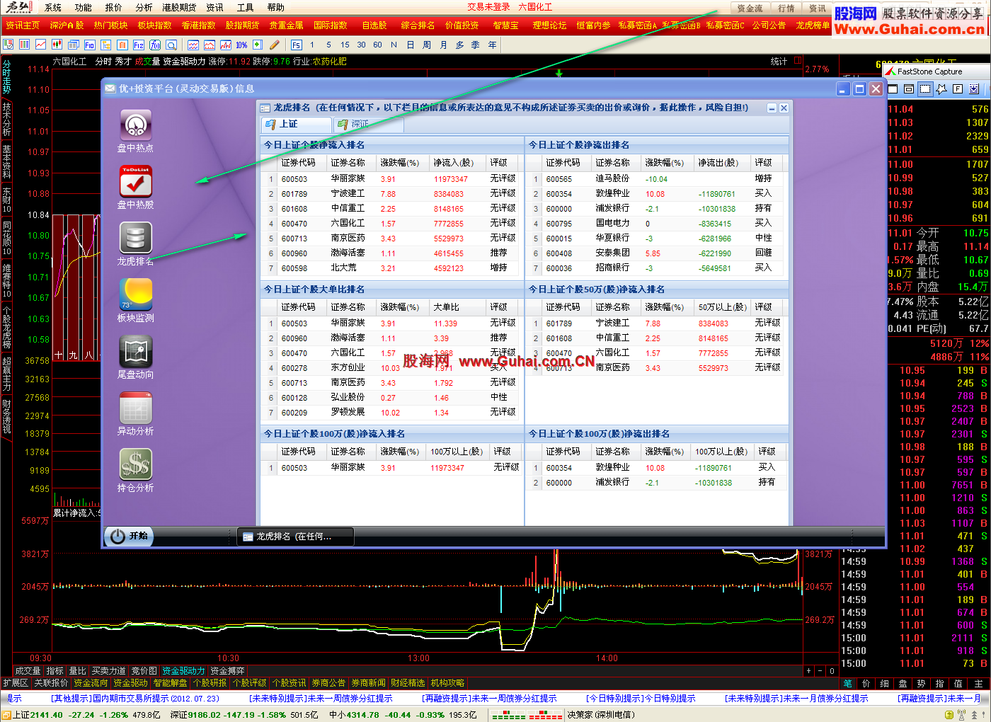Screen dimensions: 991x722
Task: Open the 功能 menu
Action: click(84, 7)
